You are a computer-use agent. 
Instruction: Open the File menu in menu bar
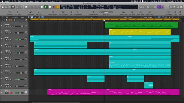pos(15,1)
